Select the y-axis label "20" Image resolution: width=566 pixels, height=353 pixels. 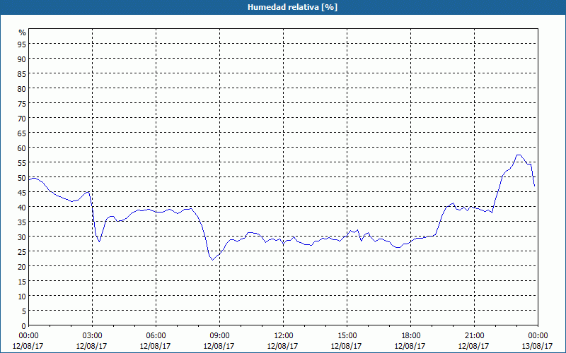22,267
